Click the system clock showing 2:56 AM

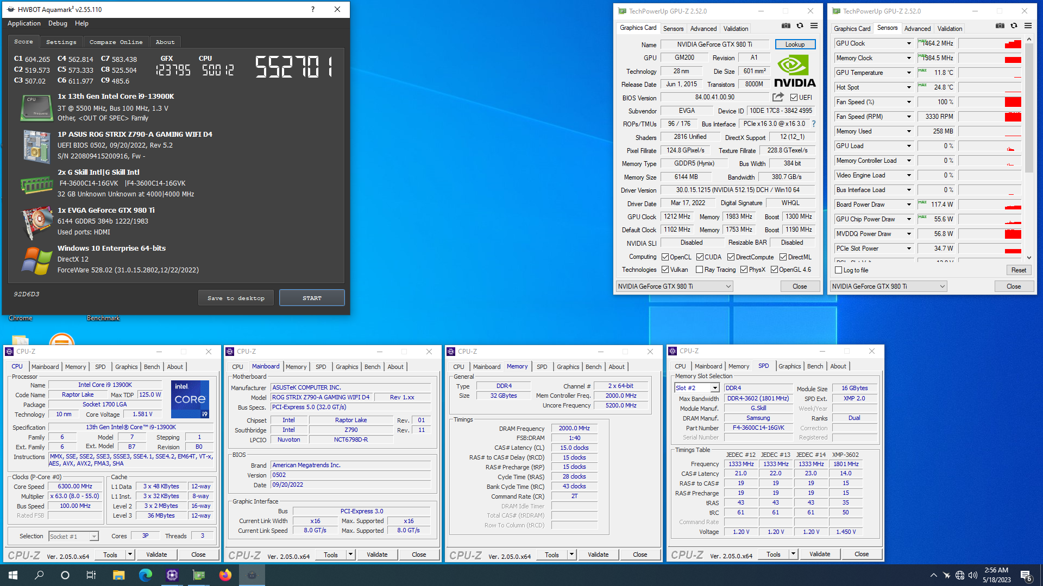(x=996, y=570)
